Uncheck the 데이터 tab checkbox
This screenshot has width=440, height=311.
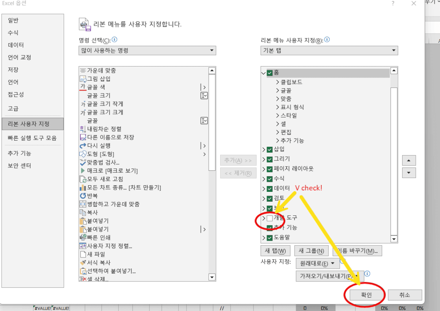point(270,189)
